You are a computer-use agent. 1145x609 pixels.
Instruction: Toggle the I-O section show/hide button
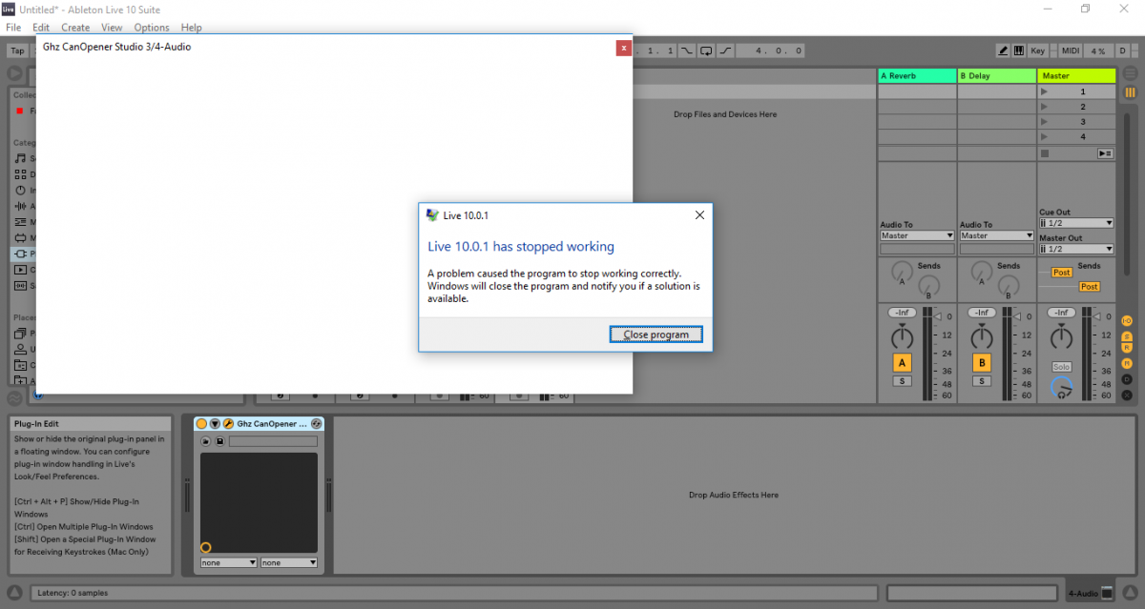[1127, 320]
